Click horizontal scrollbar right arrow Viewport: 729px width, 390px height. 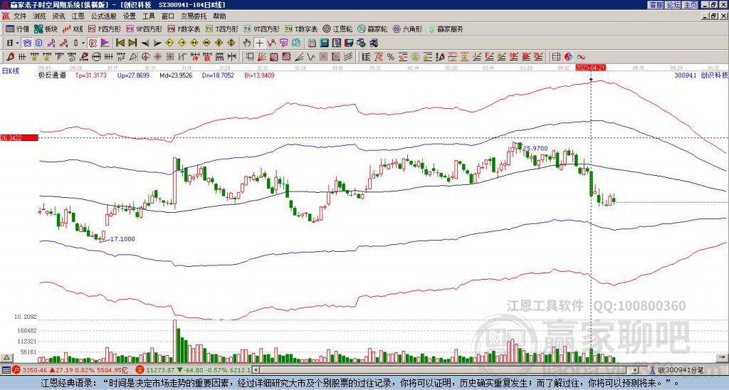pyautogui.click(x=636, y=370)
